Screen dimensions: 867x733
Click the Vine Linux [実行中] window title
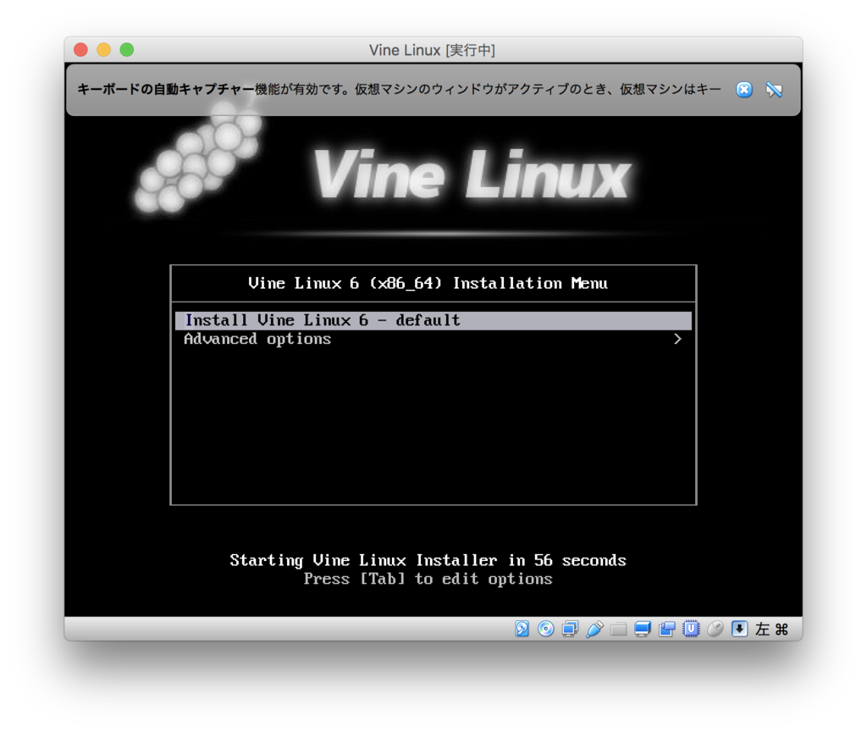432,50
